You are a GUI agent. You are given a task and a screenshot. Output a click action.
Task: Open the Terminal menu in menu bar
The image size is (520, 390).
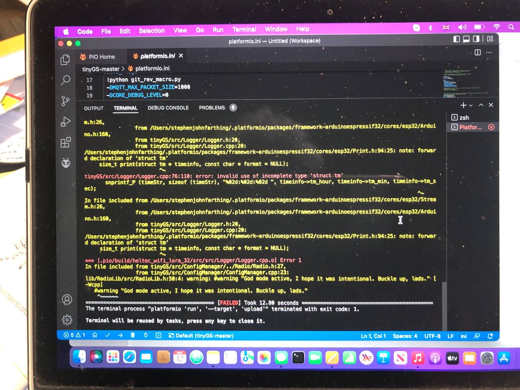point(244,30)
